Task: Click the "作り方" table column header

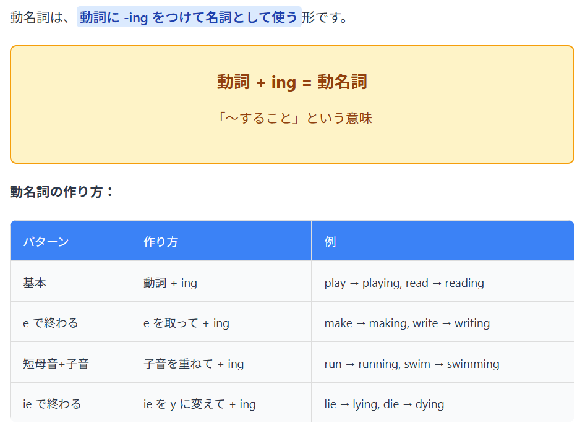Action: [161, 242]
